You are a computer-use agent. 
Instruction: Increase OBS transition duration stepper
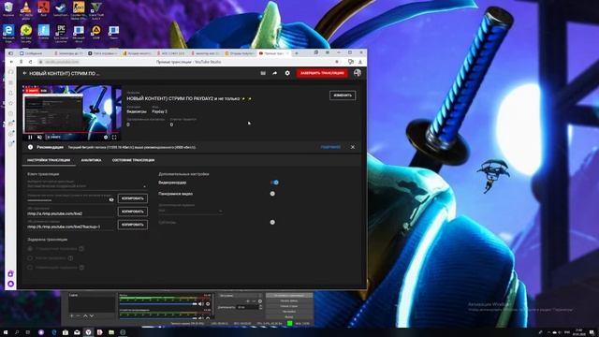click(x=261, y=306)
